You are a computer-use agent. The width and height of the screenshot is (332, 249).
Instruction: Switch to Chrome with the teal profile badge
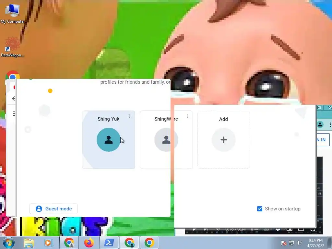pyautogui.click(x=129, y=243)
